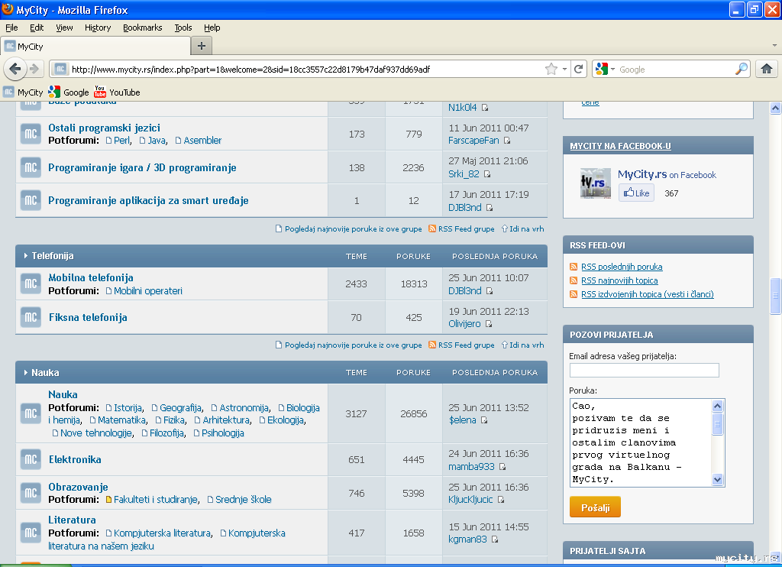Open the Fakulteti i studiranje subforum
The width and height of the screenshot is (782, 567).
(x=156, y=499)
